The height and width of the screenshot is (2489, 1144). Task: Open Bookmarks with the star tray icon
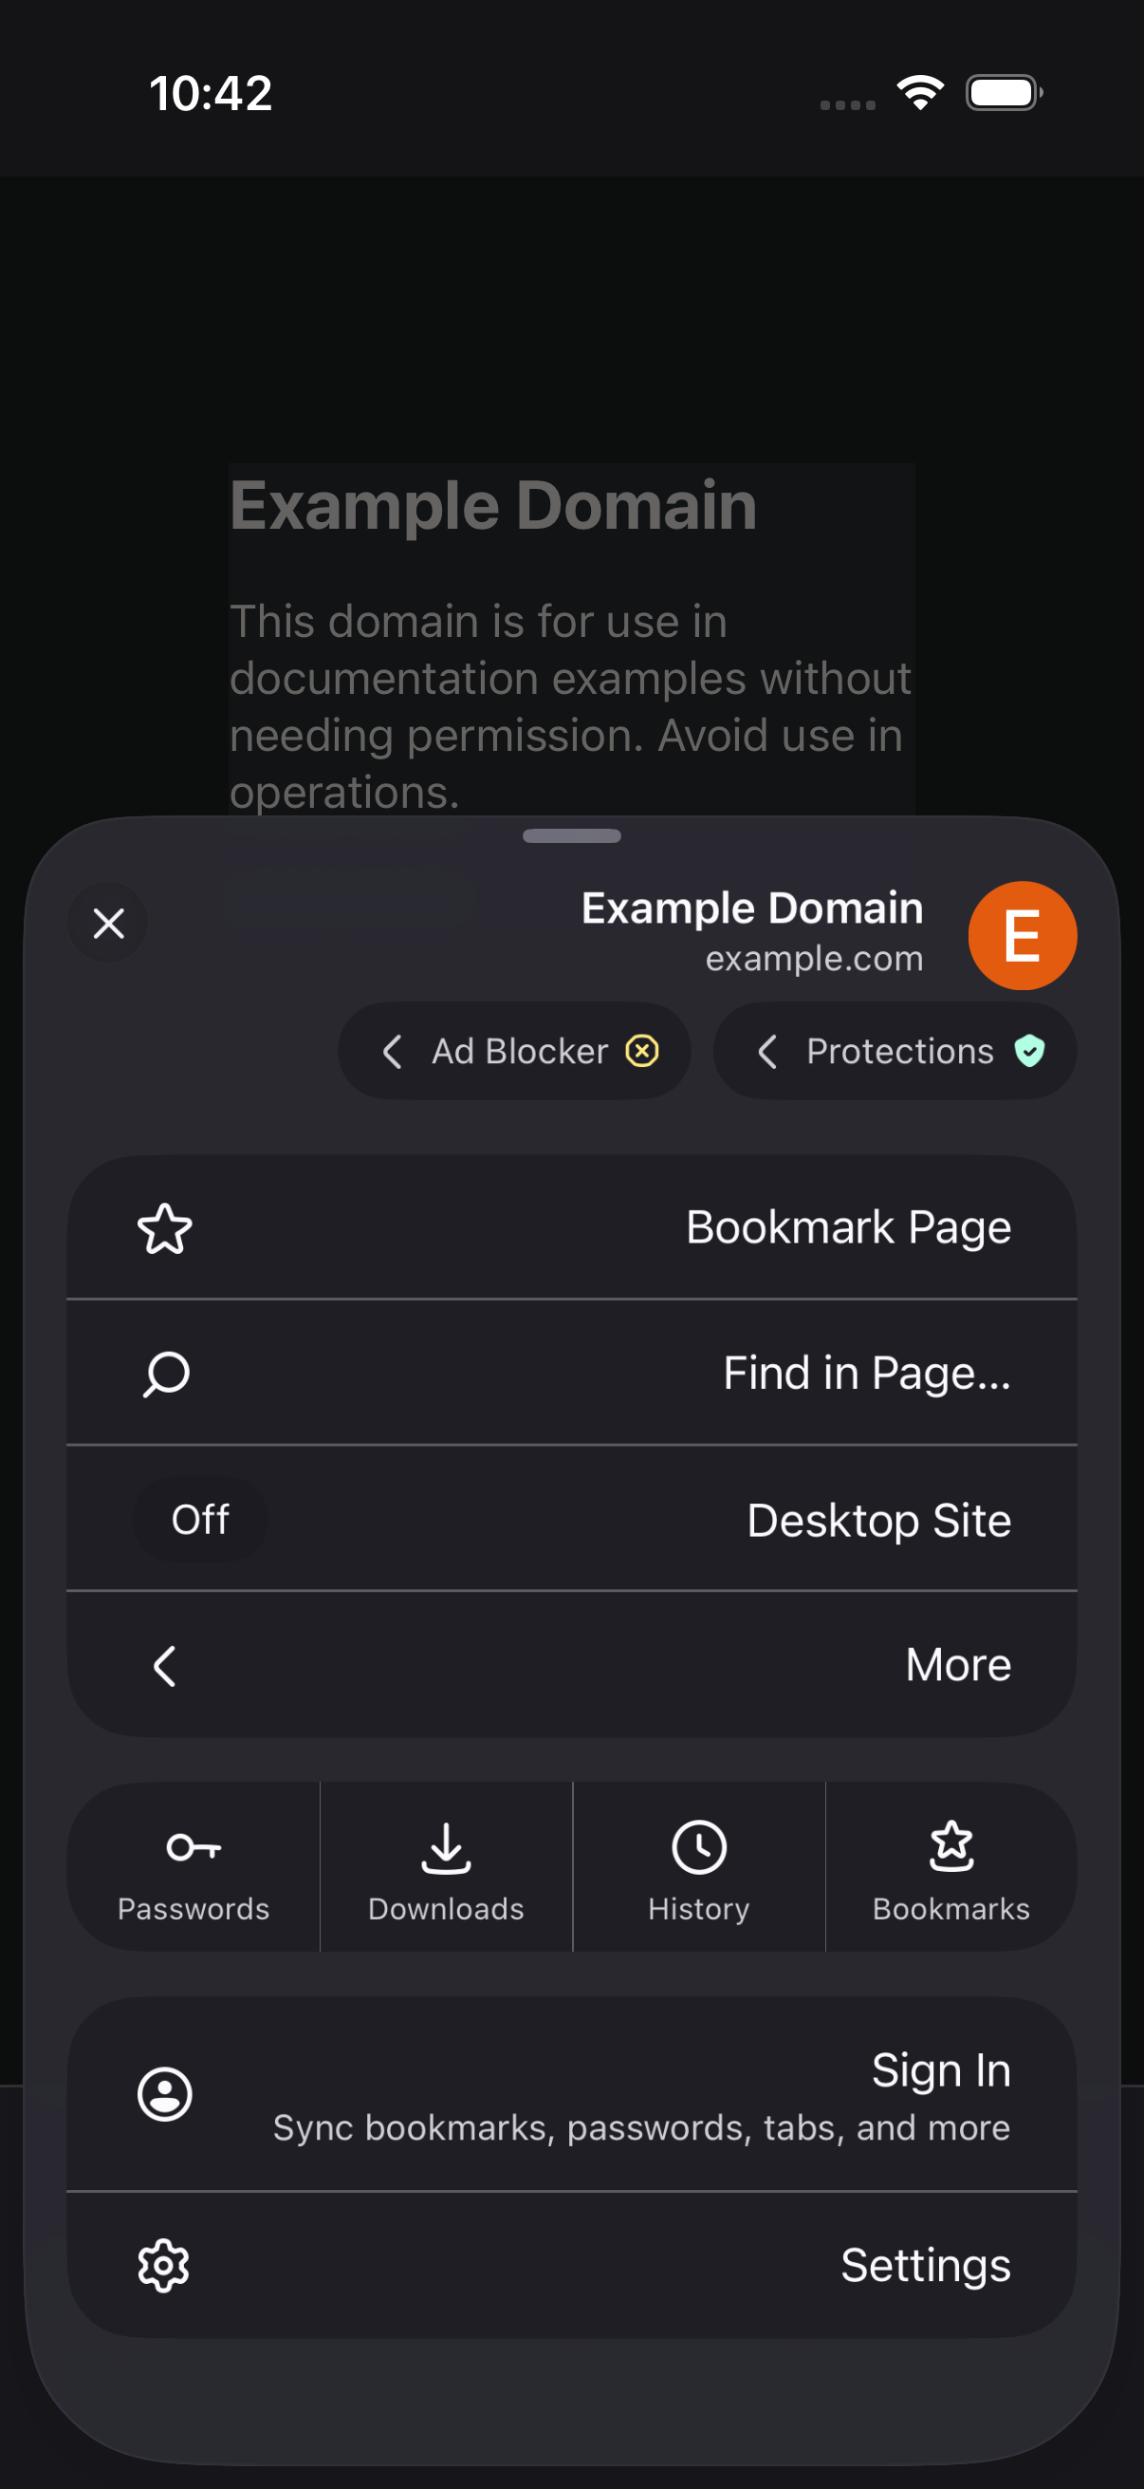(950, 1866)
